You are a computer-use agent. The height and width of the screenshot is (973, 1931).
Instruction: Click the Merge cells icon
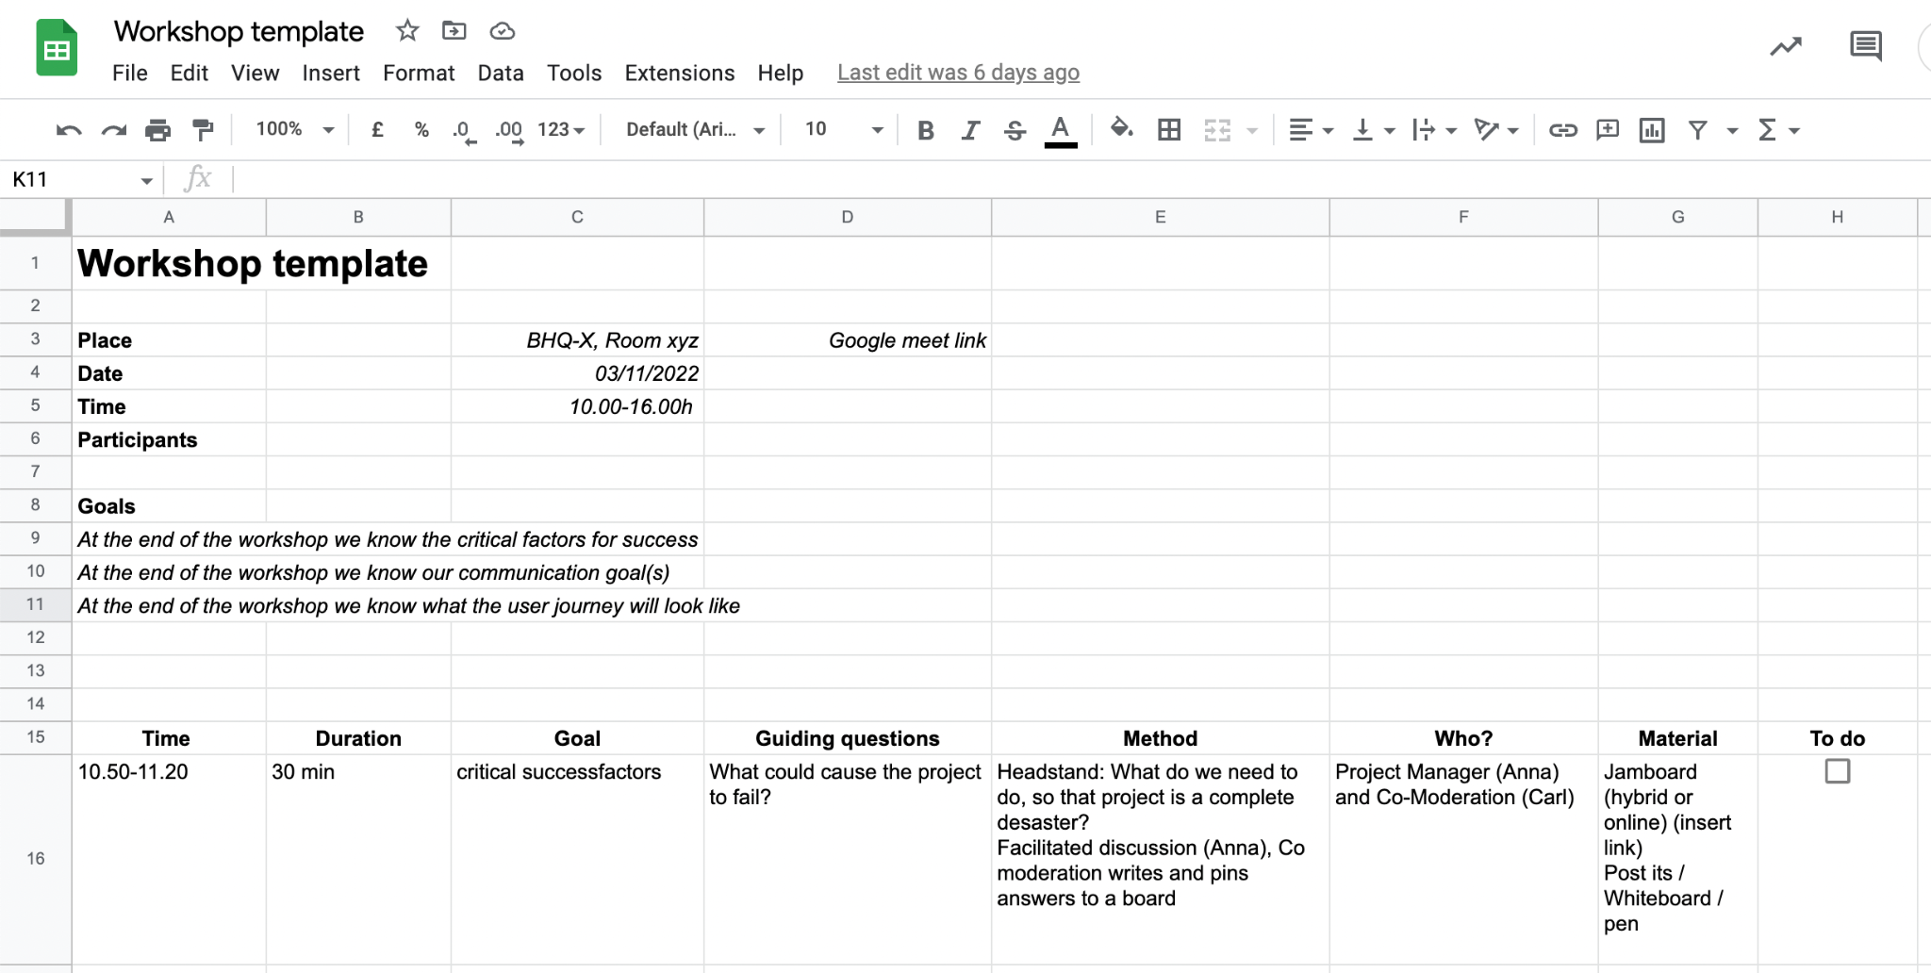point(1217,130)
